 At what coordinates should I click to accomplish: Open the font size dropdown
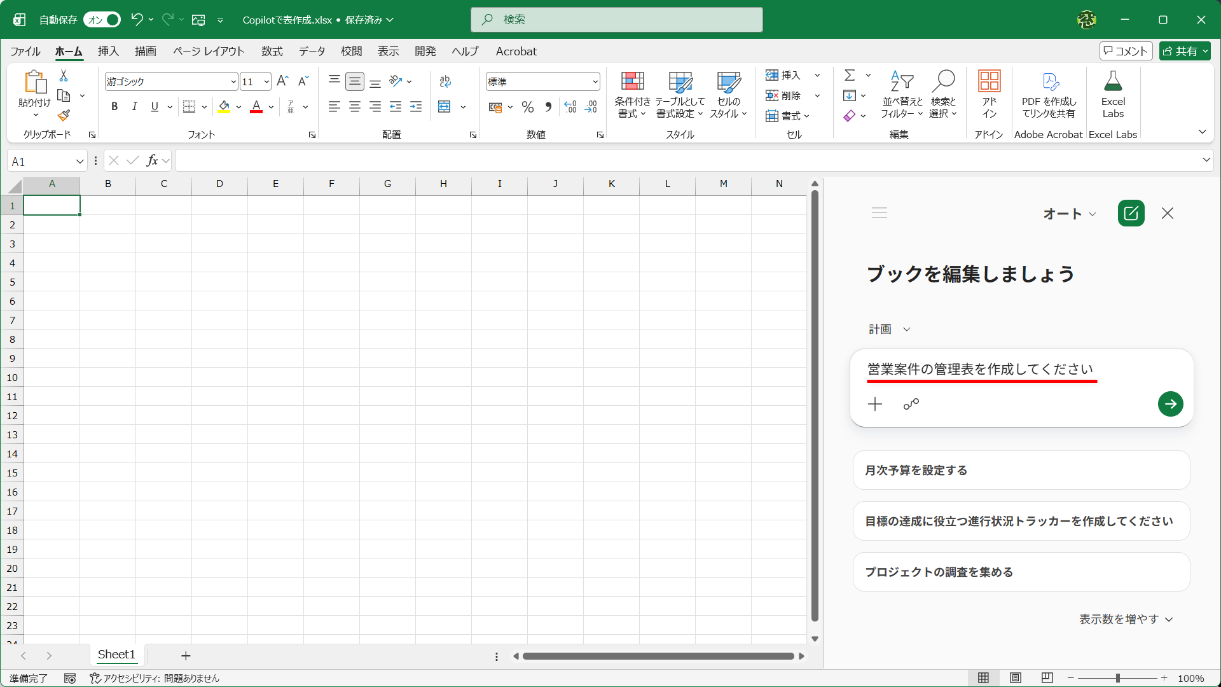click(266, 81)
